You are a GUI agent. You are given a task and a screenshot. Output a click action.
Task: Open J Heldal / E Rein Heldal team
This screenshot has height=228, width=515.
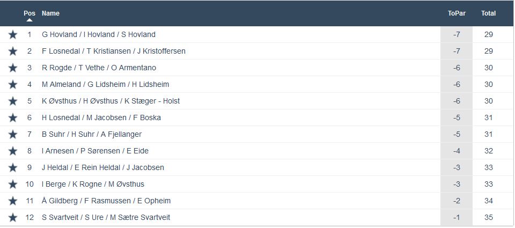coord(102,167)
